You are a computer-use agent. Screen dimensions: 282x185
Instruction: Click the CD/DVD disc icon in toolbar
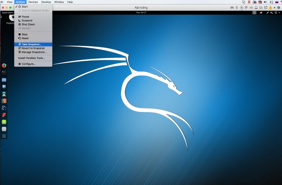[x=242, y=8]
